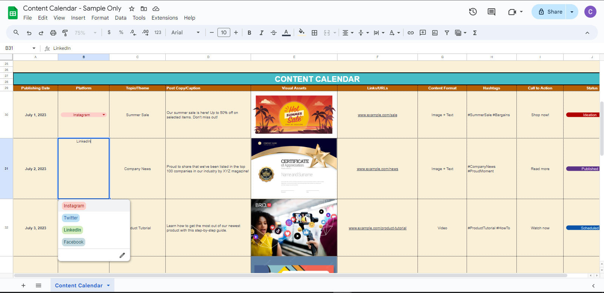The width and height of the screenshot is (604, 293).
Task: Open the name box dropdown arrow
Action: coord(34,48)
